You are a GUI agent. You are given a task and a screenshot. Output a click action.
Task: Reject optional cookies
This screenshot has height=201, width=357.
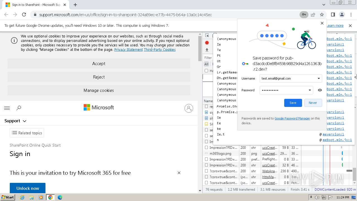click(x=99, y=77)
